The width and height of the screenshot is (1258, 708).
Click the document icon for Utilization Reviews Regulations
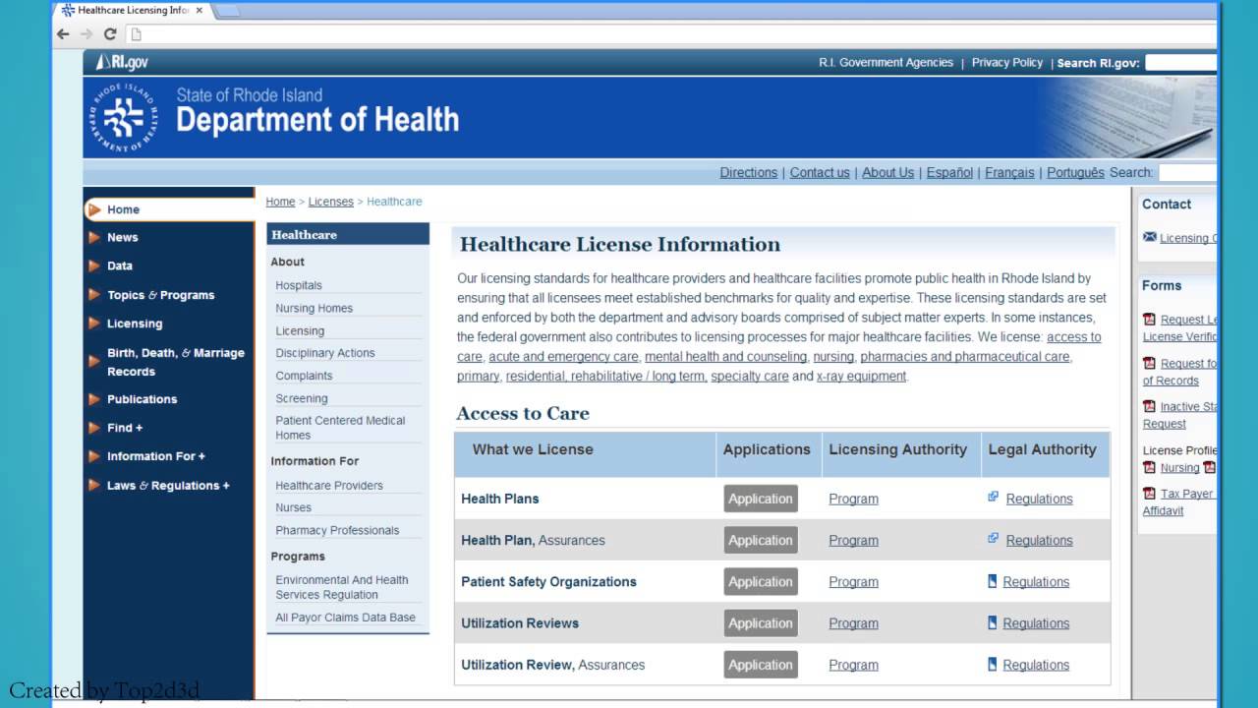(993, 622)
